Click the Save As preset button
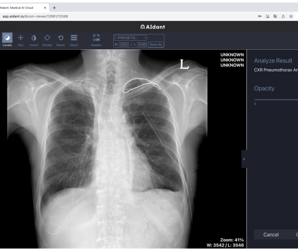Image resolution: width=298 pixels, height=251 pixels. (x=156, y=44)
